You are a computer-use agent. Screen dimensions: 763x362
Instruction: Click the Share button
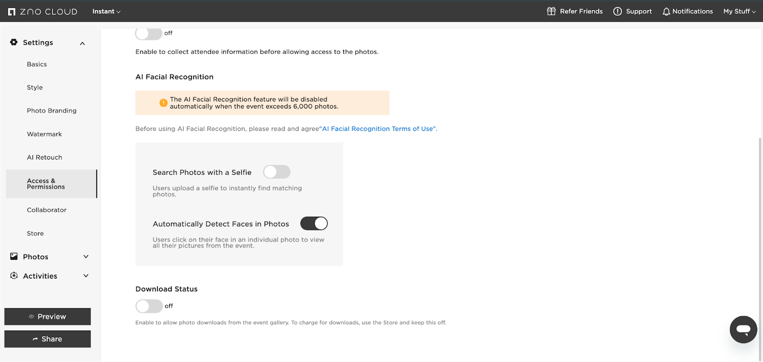coord(48,339)
